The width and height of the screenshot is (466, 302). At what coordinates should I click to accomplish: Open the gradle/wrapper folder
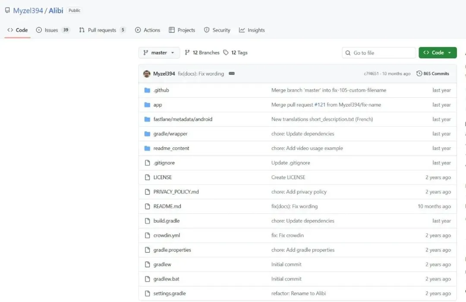[170, 134]
